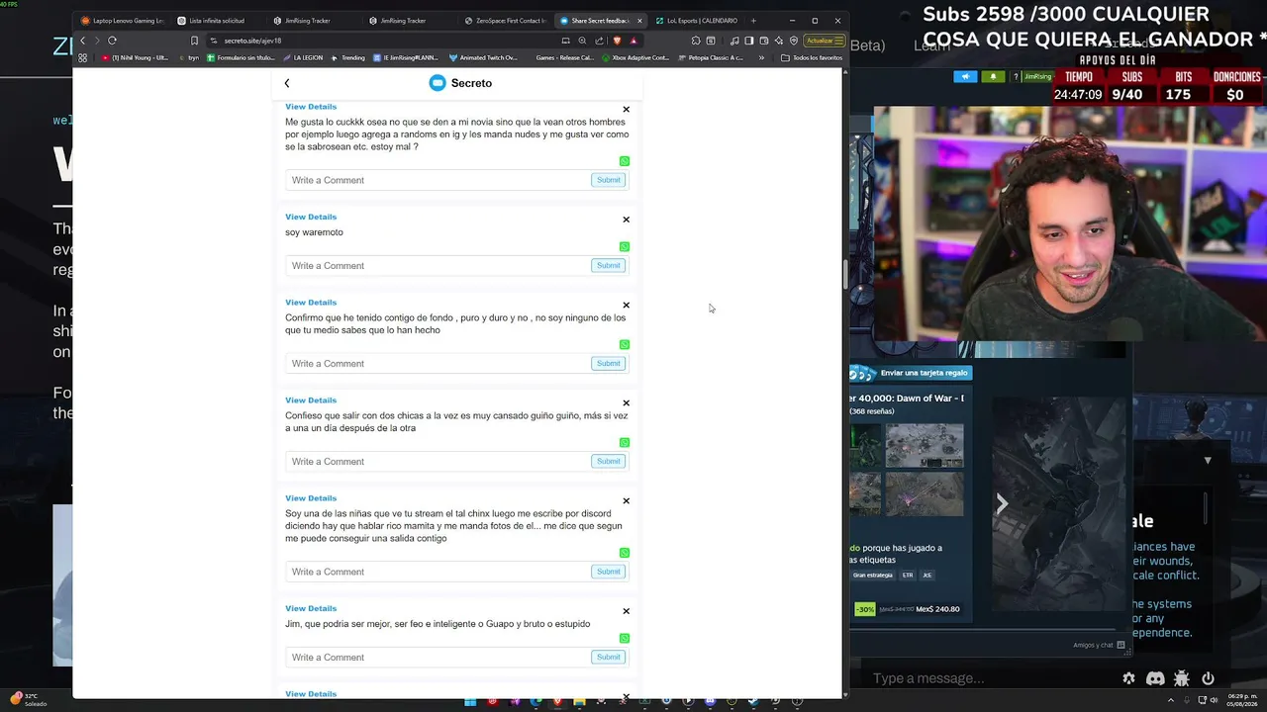Click the browser page vertical scrollbar thumb
1267x712 pixels.
(844, 274)
